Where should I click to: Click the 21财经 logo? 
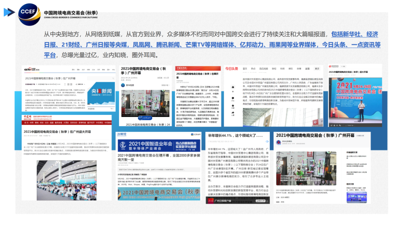(x=122, y=134)
